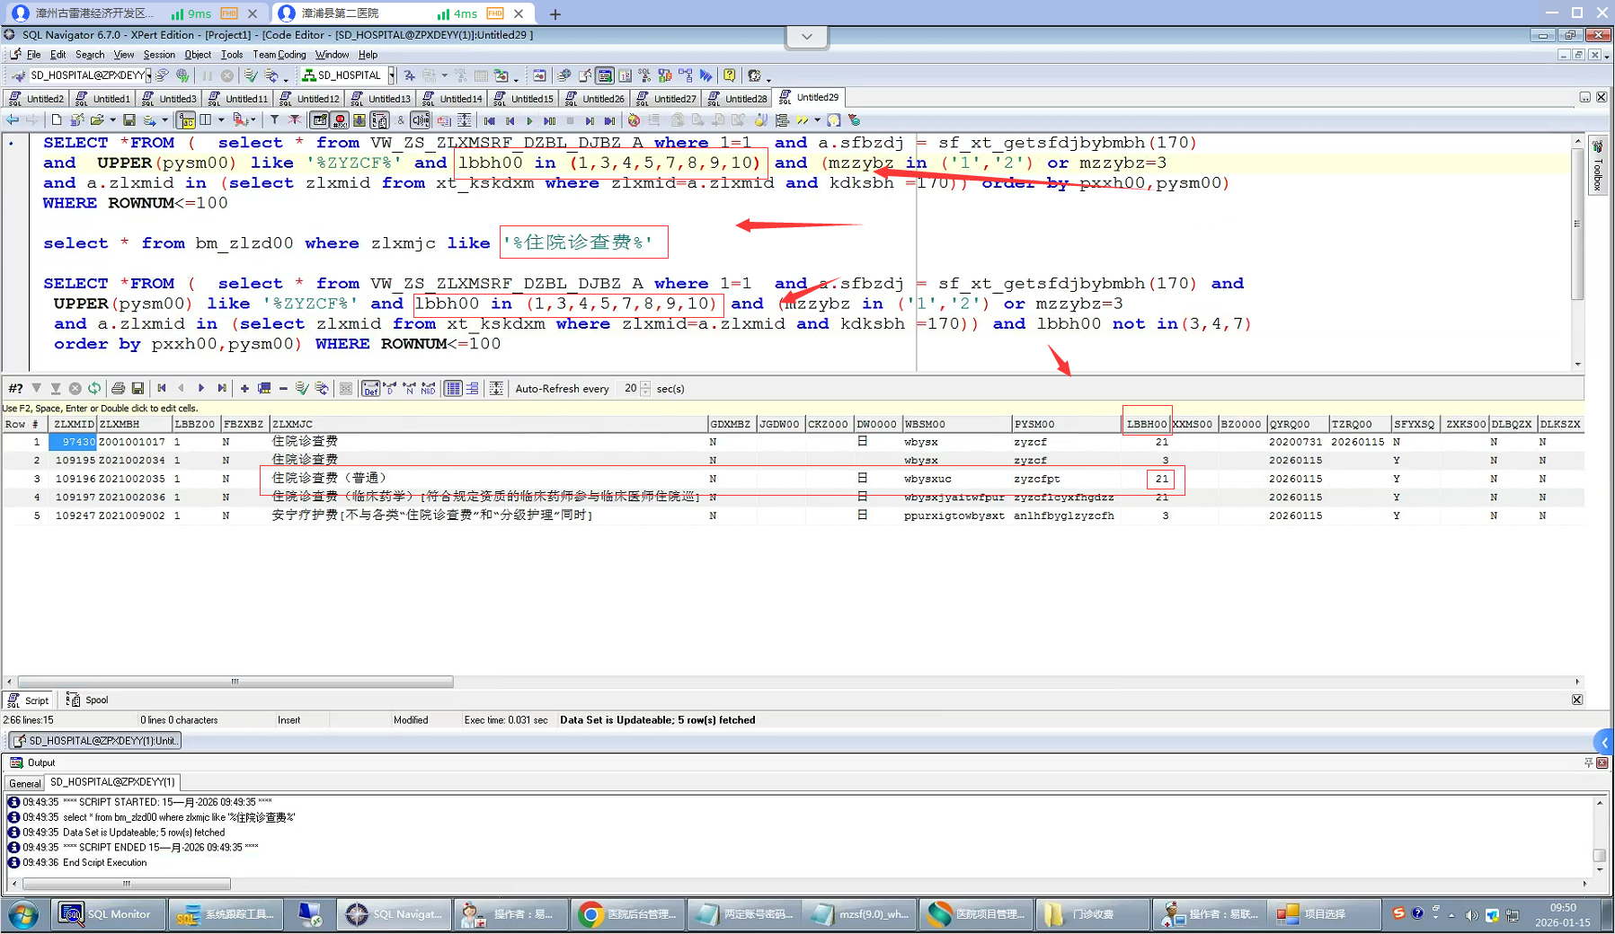Open the dropdown arrow beside the open folder icon
1615x934 pixels.
112,120
